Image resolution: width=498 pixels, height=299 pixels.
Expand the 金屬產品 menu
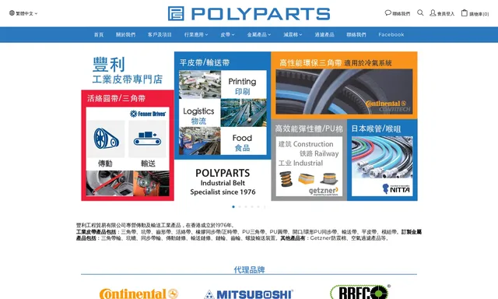pyautogui.click(x=259, y=34)
